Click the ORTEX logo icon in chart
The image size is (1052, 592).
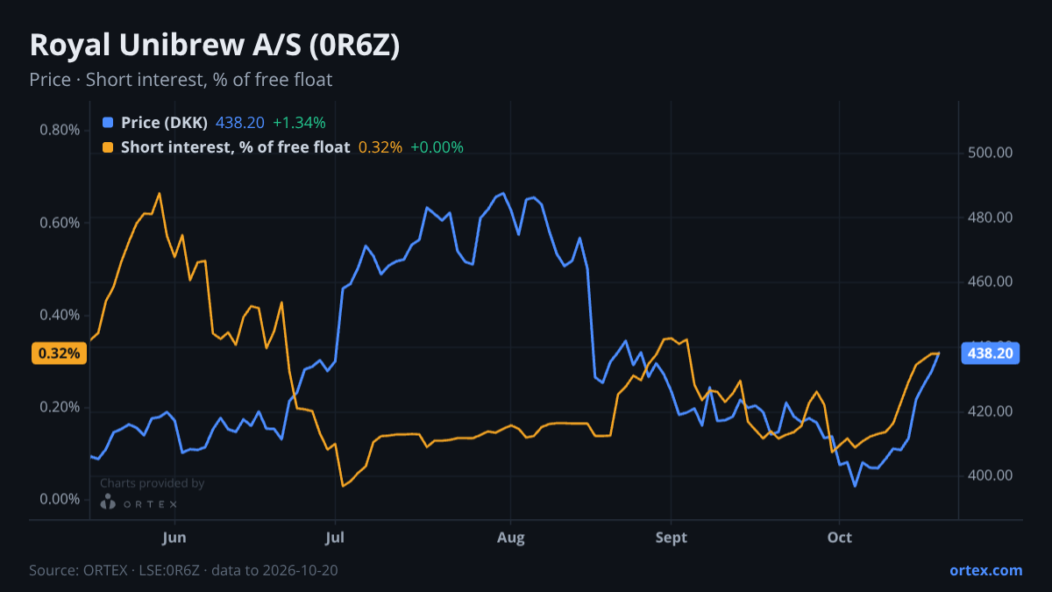pos(108,503)
